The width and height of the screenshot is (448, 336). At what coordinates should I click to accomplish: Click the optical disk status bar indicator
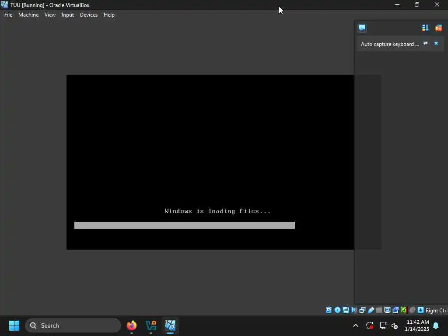pyautogui.click(x=337, y=310)
